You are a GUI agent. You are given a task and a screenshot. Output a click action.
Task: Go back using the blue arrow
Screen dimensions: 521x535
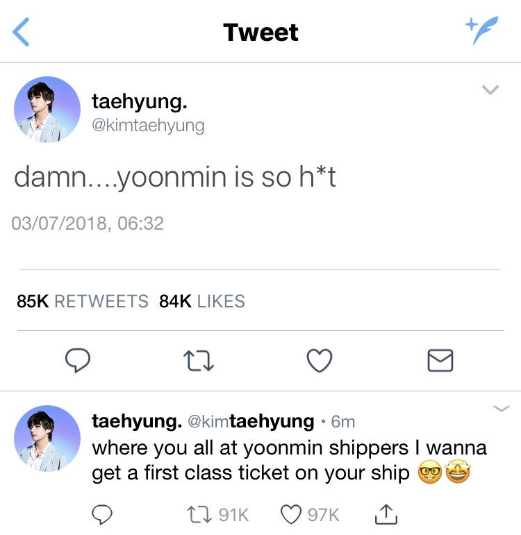coord(21,32)
